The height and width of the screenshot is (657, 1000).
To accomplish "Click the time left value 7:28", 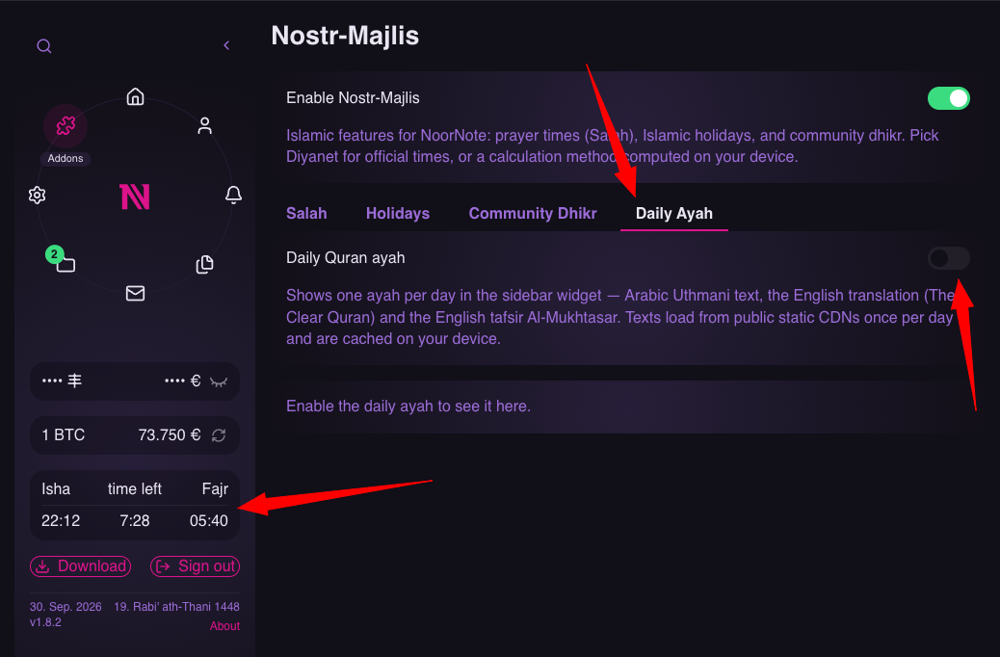I will click(135, 520).
